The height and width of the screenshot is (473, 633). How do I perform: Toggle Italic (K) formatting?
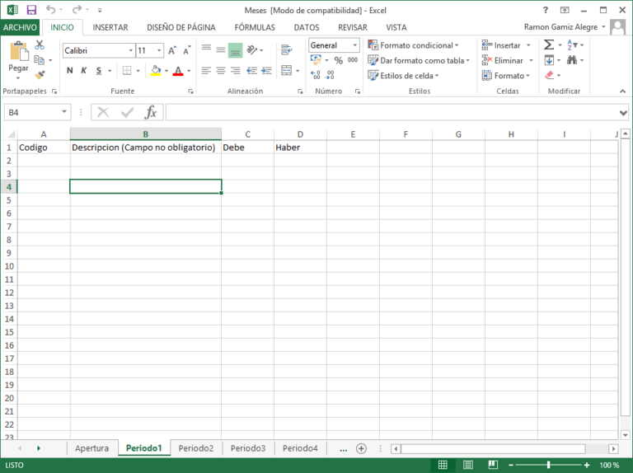point(83,71)
